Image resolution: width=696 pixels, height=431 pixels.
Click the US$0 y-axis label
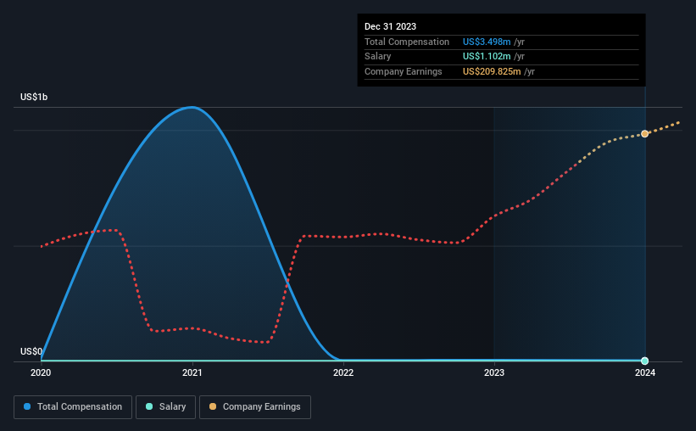click(x=31, y=351)
